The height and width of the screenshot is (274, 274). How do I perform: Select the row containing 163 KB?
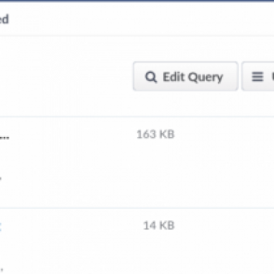pyautogui.click(x=137, y=162)
